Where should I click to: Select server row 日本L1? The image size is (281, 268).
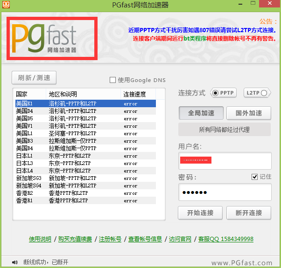click(x=85, y=156)
